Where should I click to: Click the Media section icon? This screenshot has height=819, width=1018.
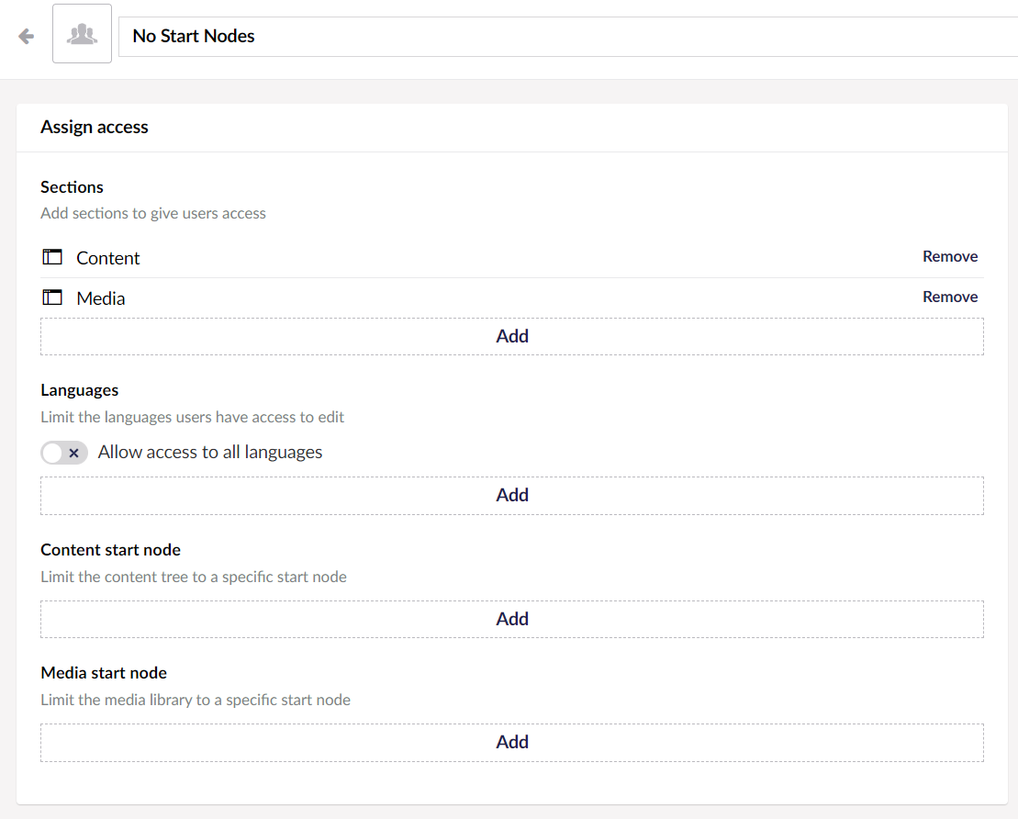click(x=52, y=297)
